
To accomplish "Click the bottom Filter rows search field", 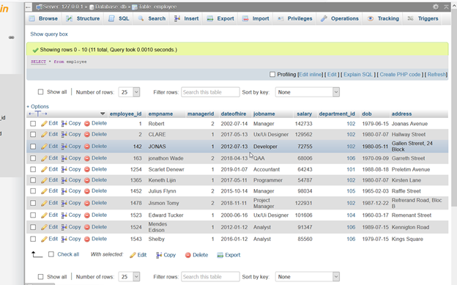I will [x=210, y=276].
